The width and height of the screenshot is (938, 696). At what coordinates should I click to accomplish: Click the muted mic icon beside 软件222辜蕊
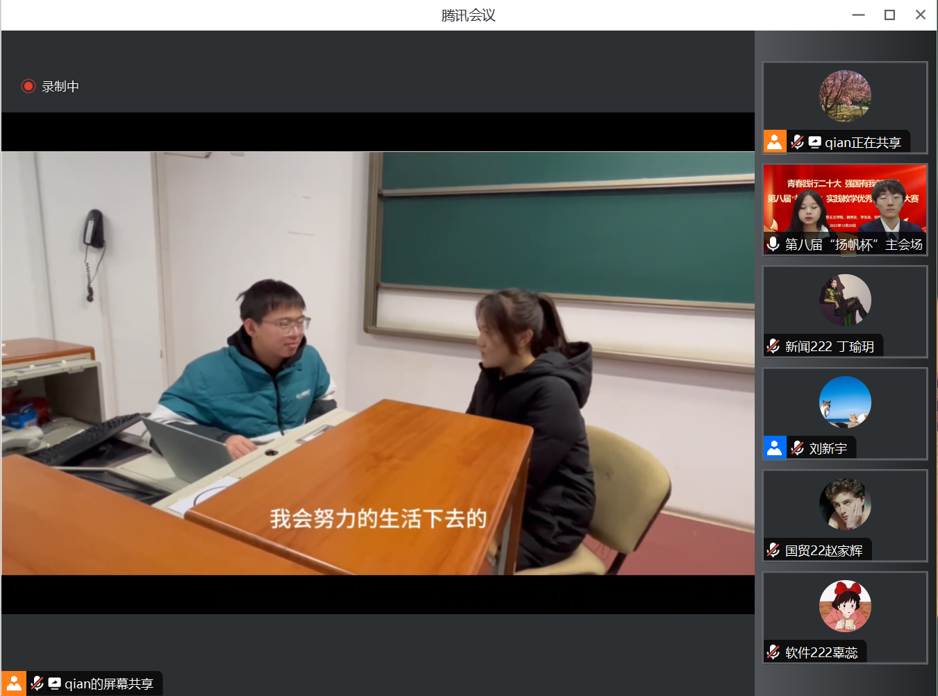click(x=773, y=652)
